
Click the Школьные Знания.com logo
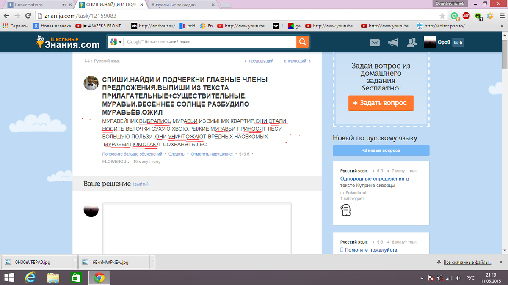(68, 42)
